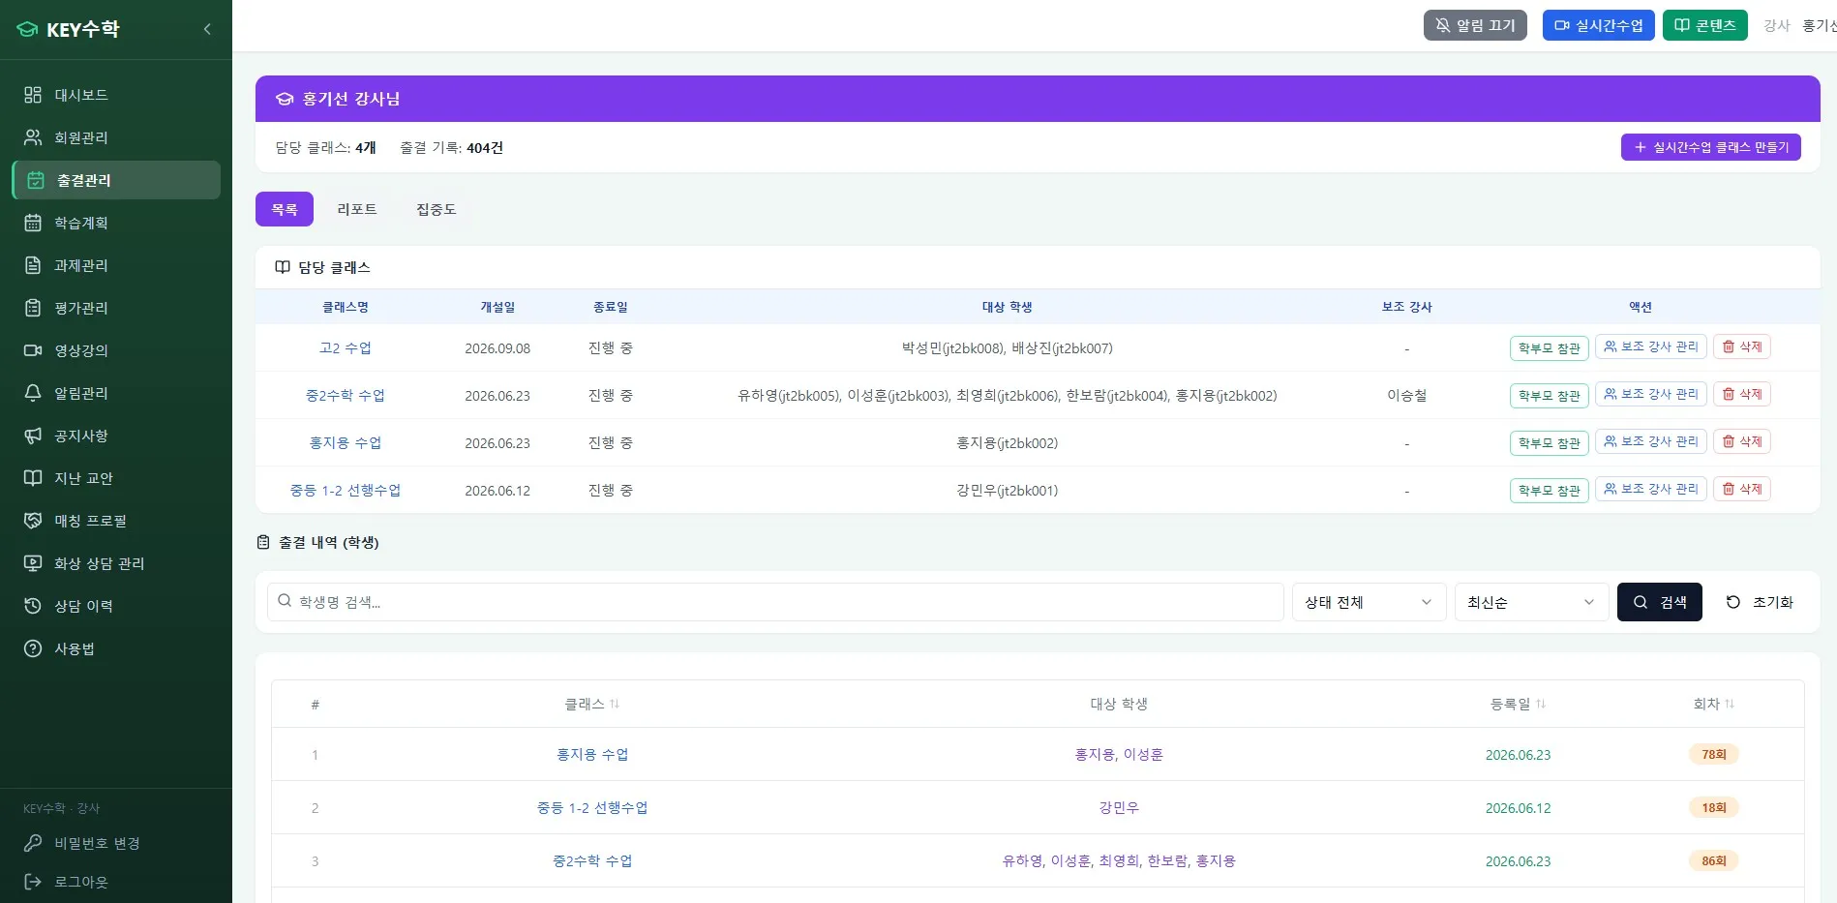
Task: Open the 상태 전체 status dropdown
Action: (1369, 602)
